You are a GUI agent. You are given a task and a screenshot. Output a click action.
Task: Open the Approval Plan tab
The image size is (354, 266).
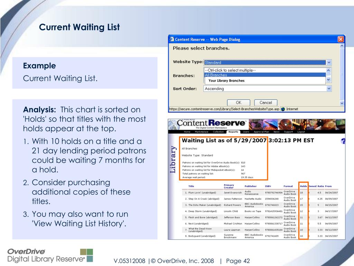[261, 132]
